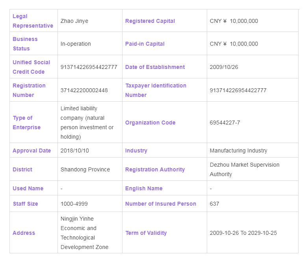
Task: Click the Manufacturing Industry value
Action: (238, 151)
